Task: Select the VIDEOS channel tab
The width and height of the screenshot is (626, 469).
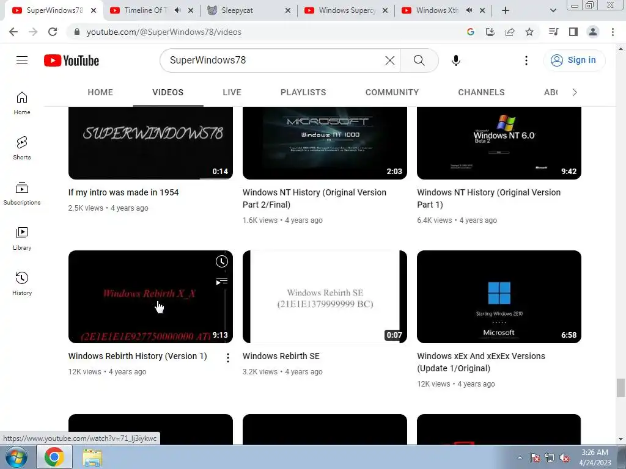Action: coord(168,93)
